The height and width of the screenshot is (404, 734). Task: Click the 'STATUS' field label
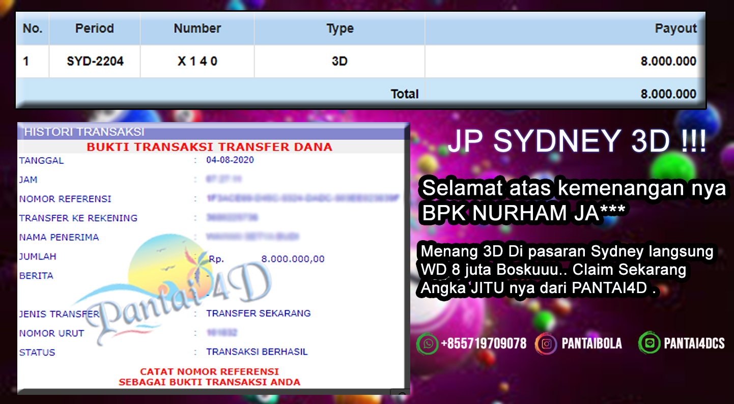tap(37, 353)
